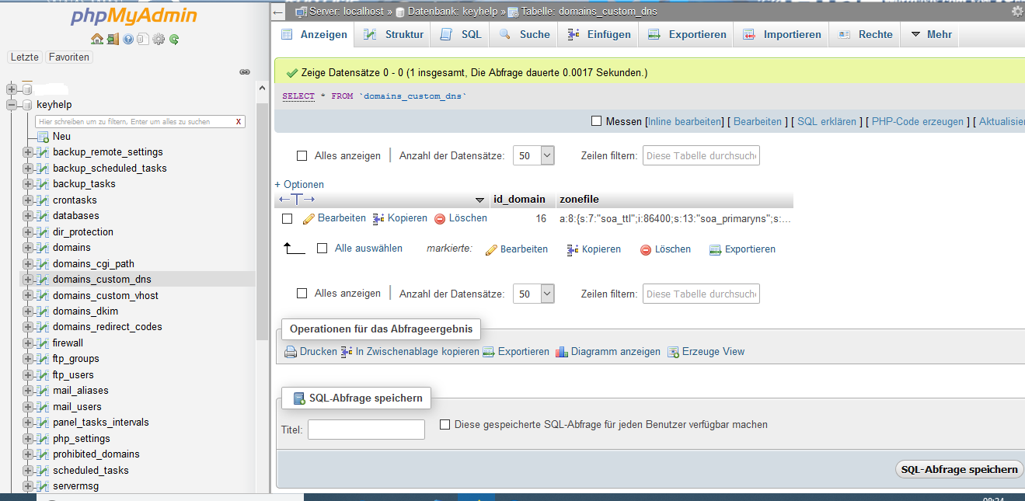Open the Exportieren tab

pyautogui.click(x=688, y=34)
